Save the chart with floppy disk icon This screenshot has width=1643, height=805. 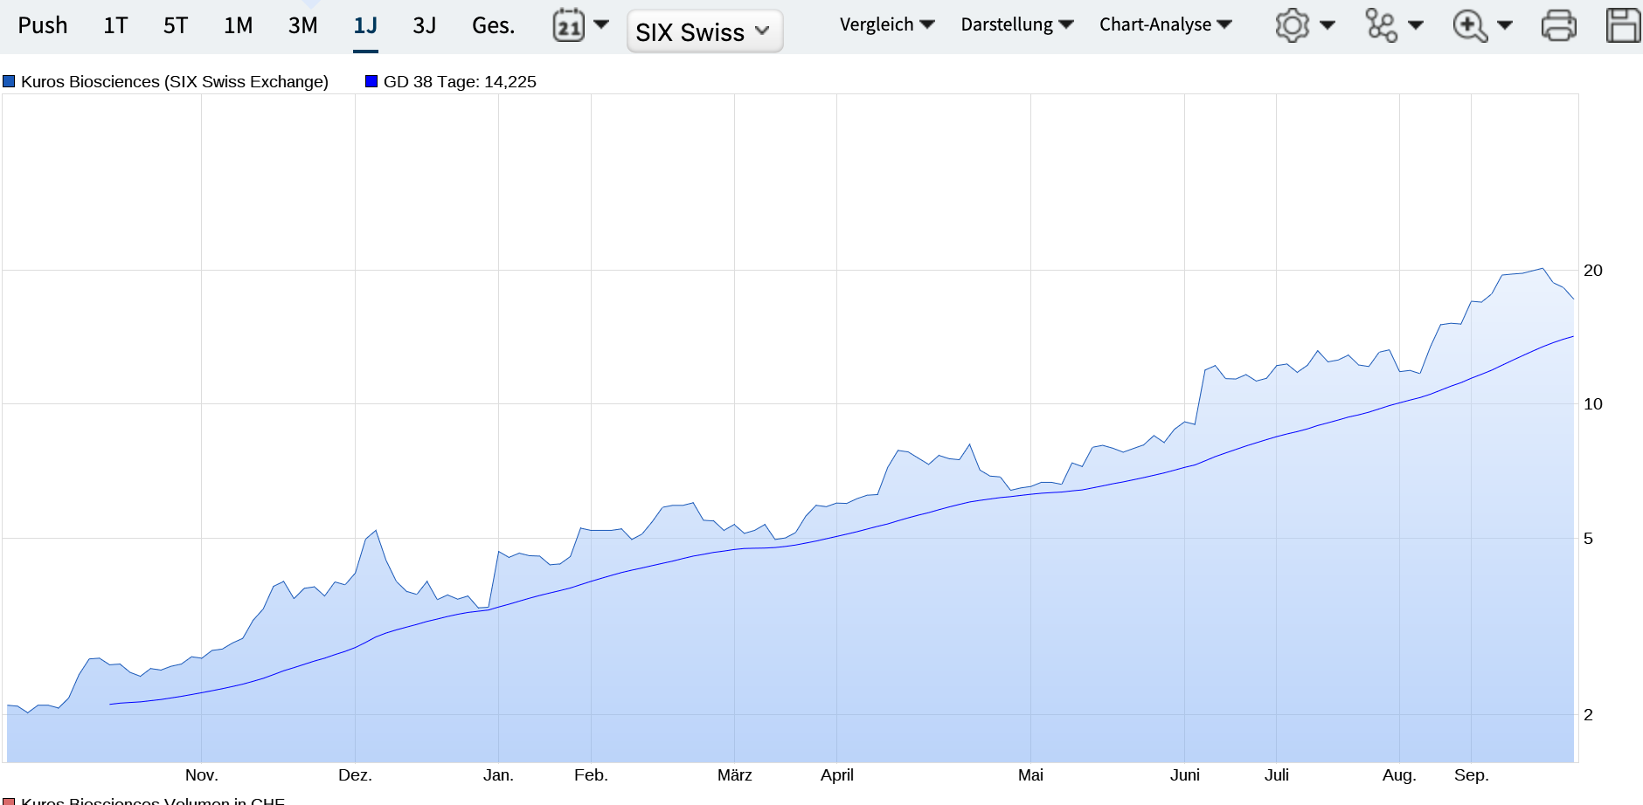[x=1623, y=25]
